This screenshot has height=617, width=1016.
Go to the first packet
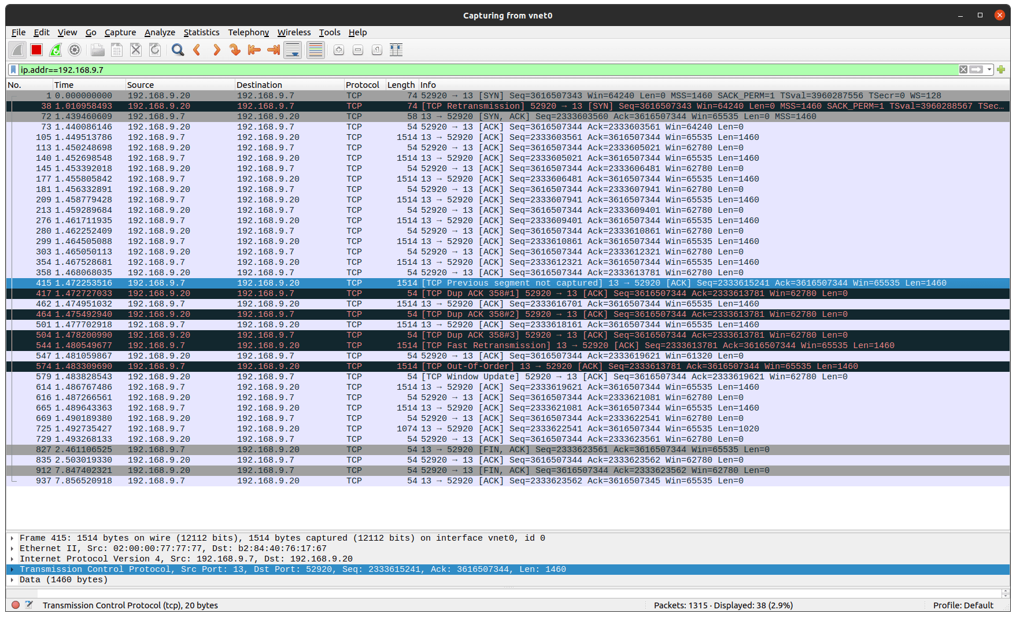[254, 50]
